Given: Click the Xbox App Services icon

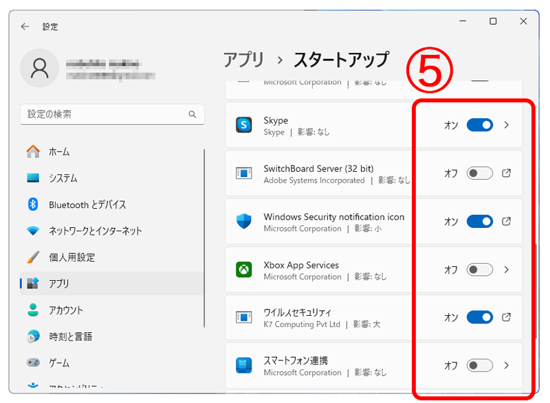Looking at the screenshot, I should pyautogui.click(x=244, y=270).
